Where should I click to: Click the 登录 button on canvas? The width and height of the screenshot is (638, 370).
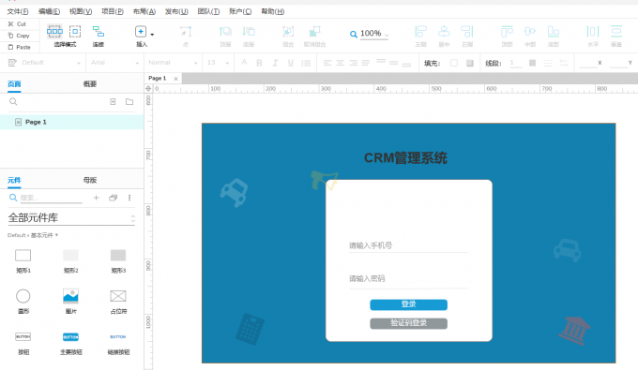pos(408,304)
